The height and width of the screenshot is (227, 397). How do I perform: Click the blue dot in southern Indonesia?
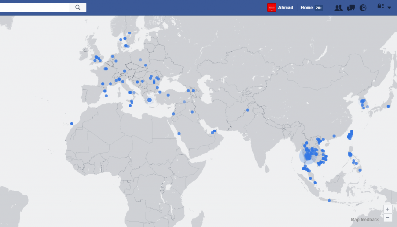click(x=329, y=200)
